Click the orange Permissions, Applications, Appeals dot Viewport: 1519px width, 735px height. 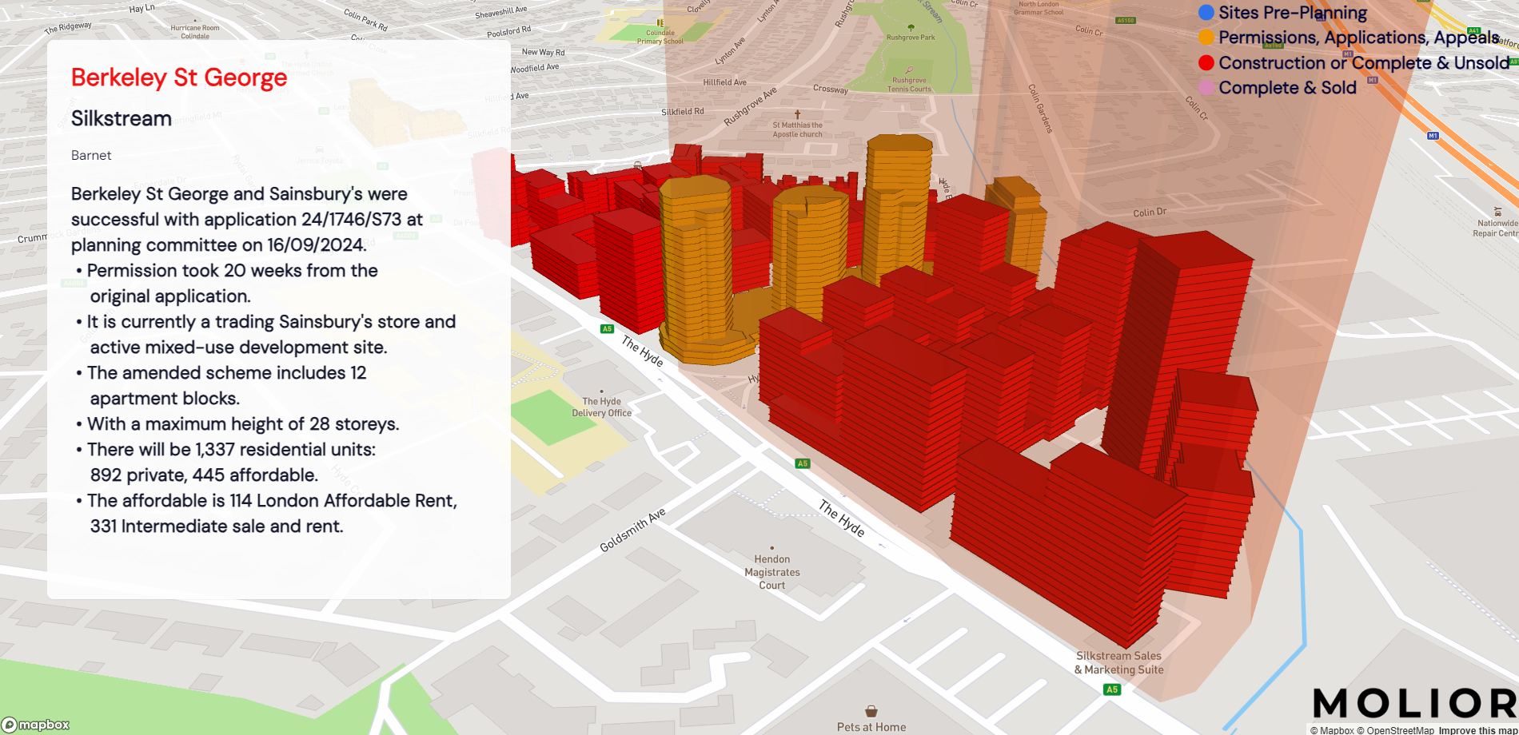click(1206, 38)
